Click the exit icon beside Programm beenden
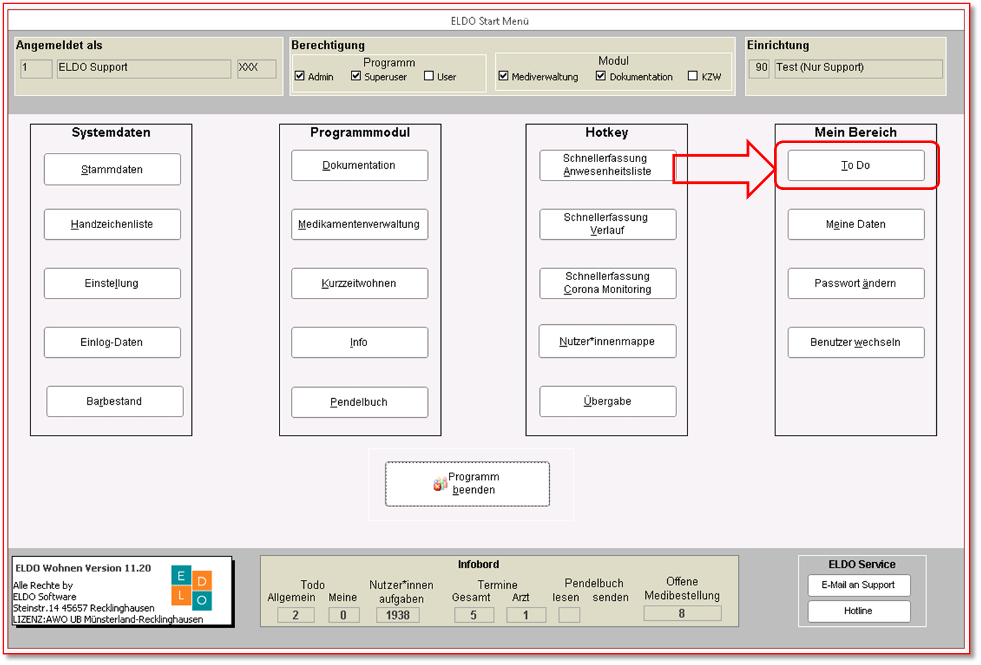Viewport: 981px width, 665px height. tap(440, 484)
